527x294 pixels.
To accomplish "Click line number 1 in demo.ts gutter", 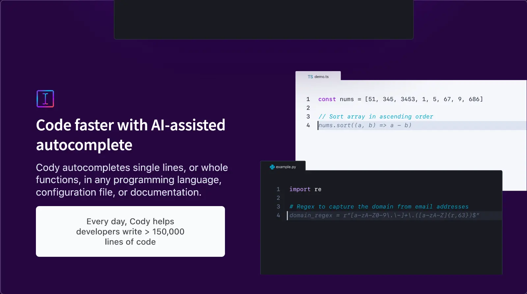I will 308,99.
